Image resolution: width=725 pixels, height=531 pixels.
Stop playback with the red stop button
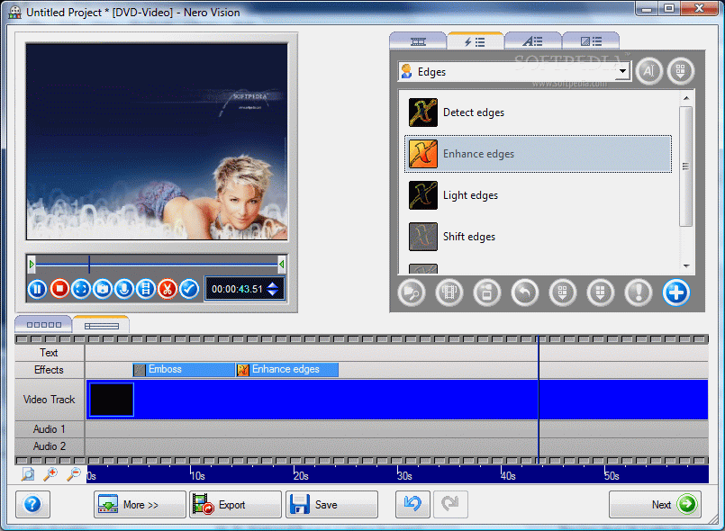pyautogui.click(x=59, y=289)
